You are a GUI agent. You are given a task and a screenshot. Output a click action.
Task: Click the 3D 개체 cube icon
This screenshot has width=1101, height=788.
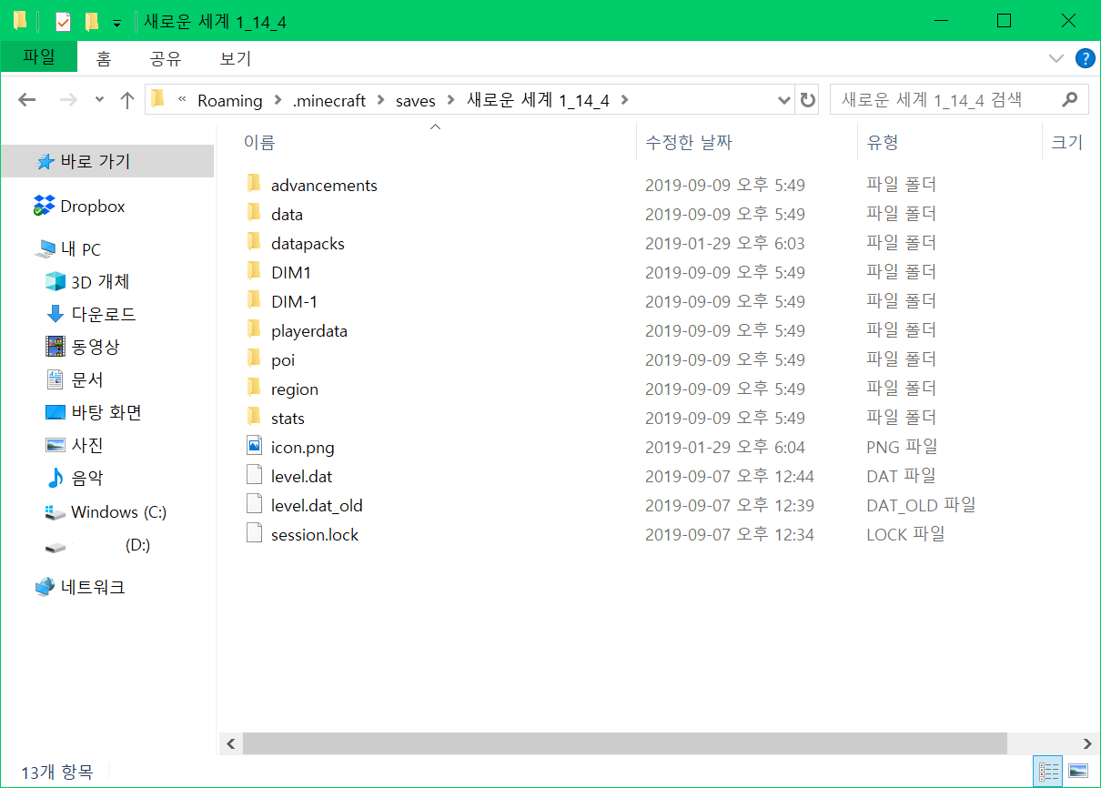pyautogui.click(x=56, y=281)
